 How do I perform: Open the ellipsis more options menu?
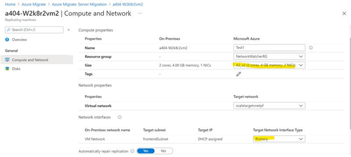click(140, 13)
